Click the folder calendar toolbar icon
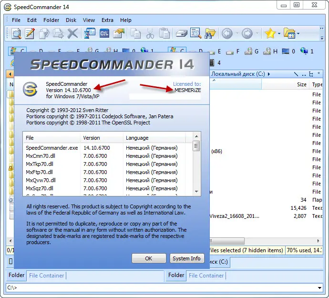The width and height of the screenshot is (329, 298). [289, 33]
